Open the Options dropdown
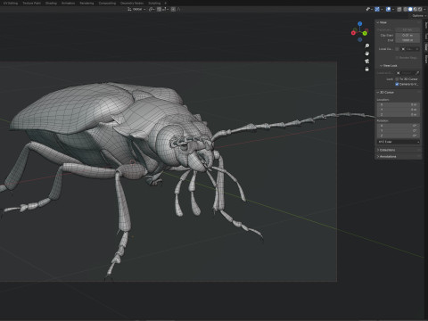Image resolution: width=428 pixels, height=321 pixels. click(419, 15)
